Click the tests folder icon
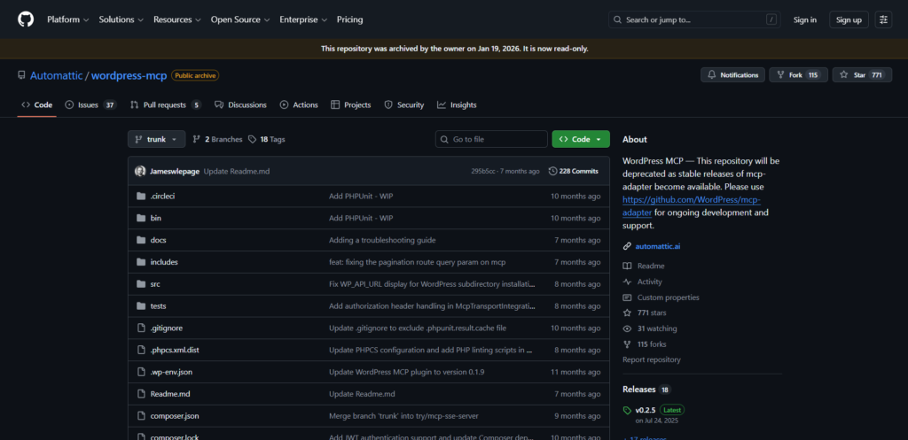Screen dimensions: 908x440 [x=141, y=305]
